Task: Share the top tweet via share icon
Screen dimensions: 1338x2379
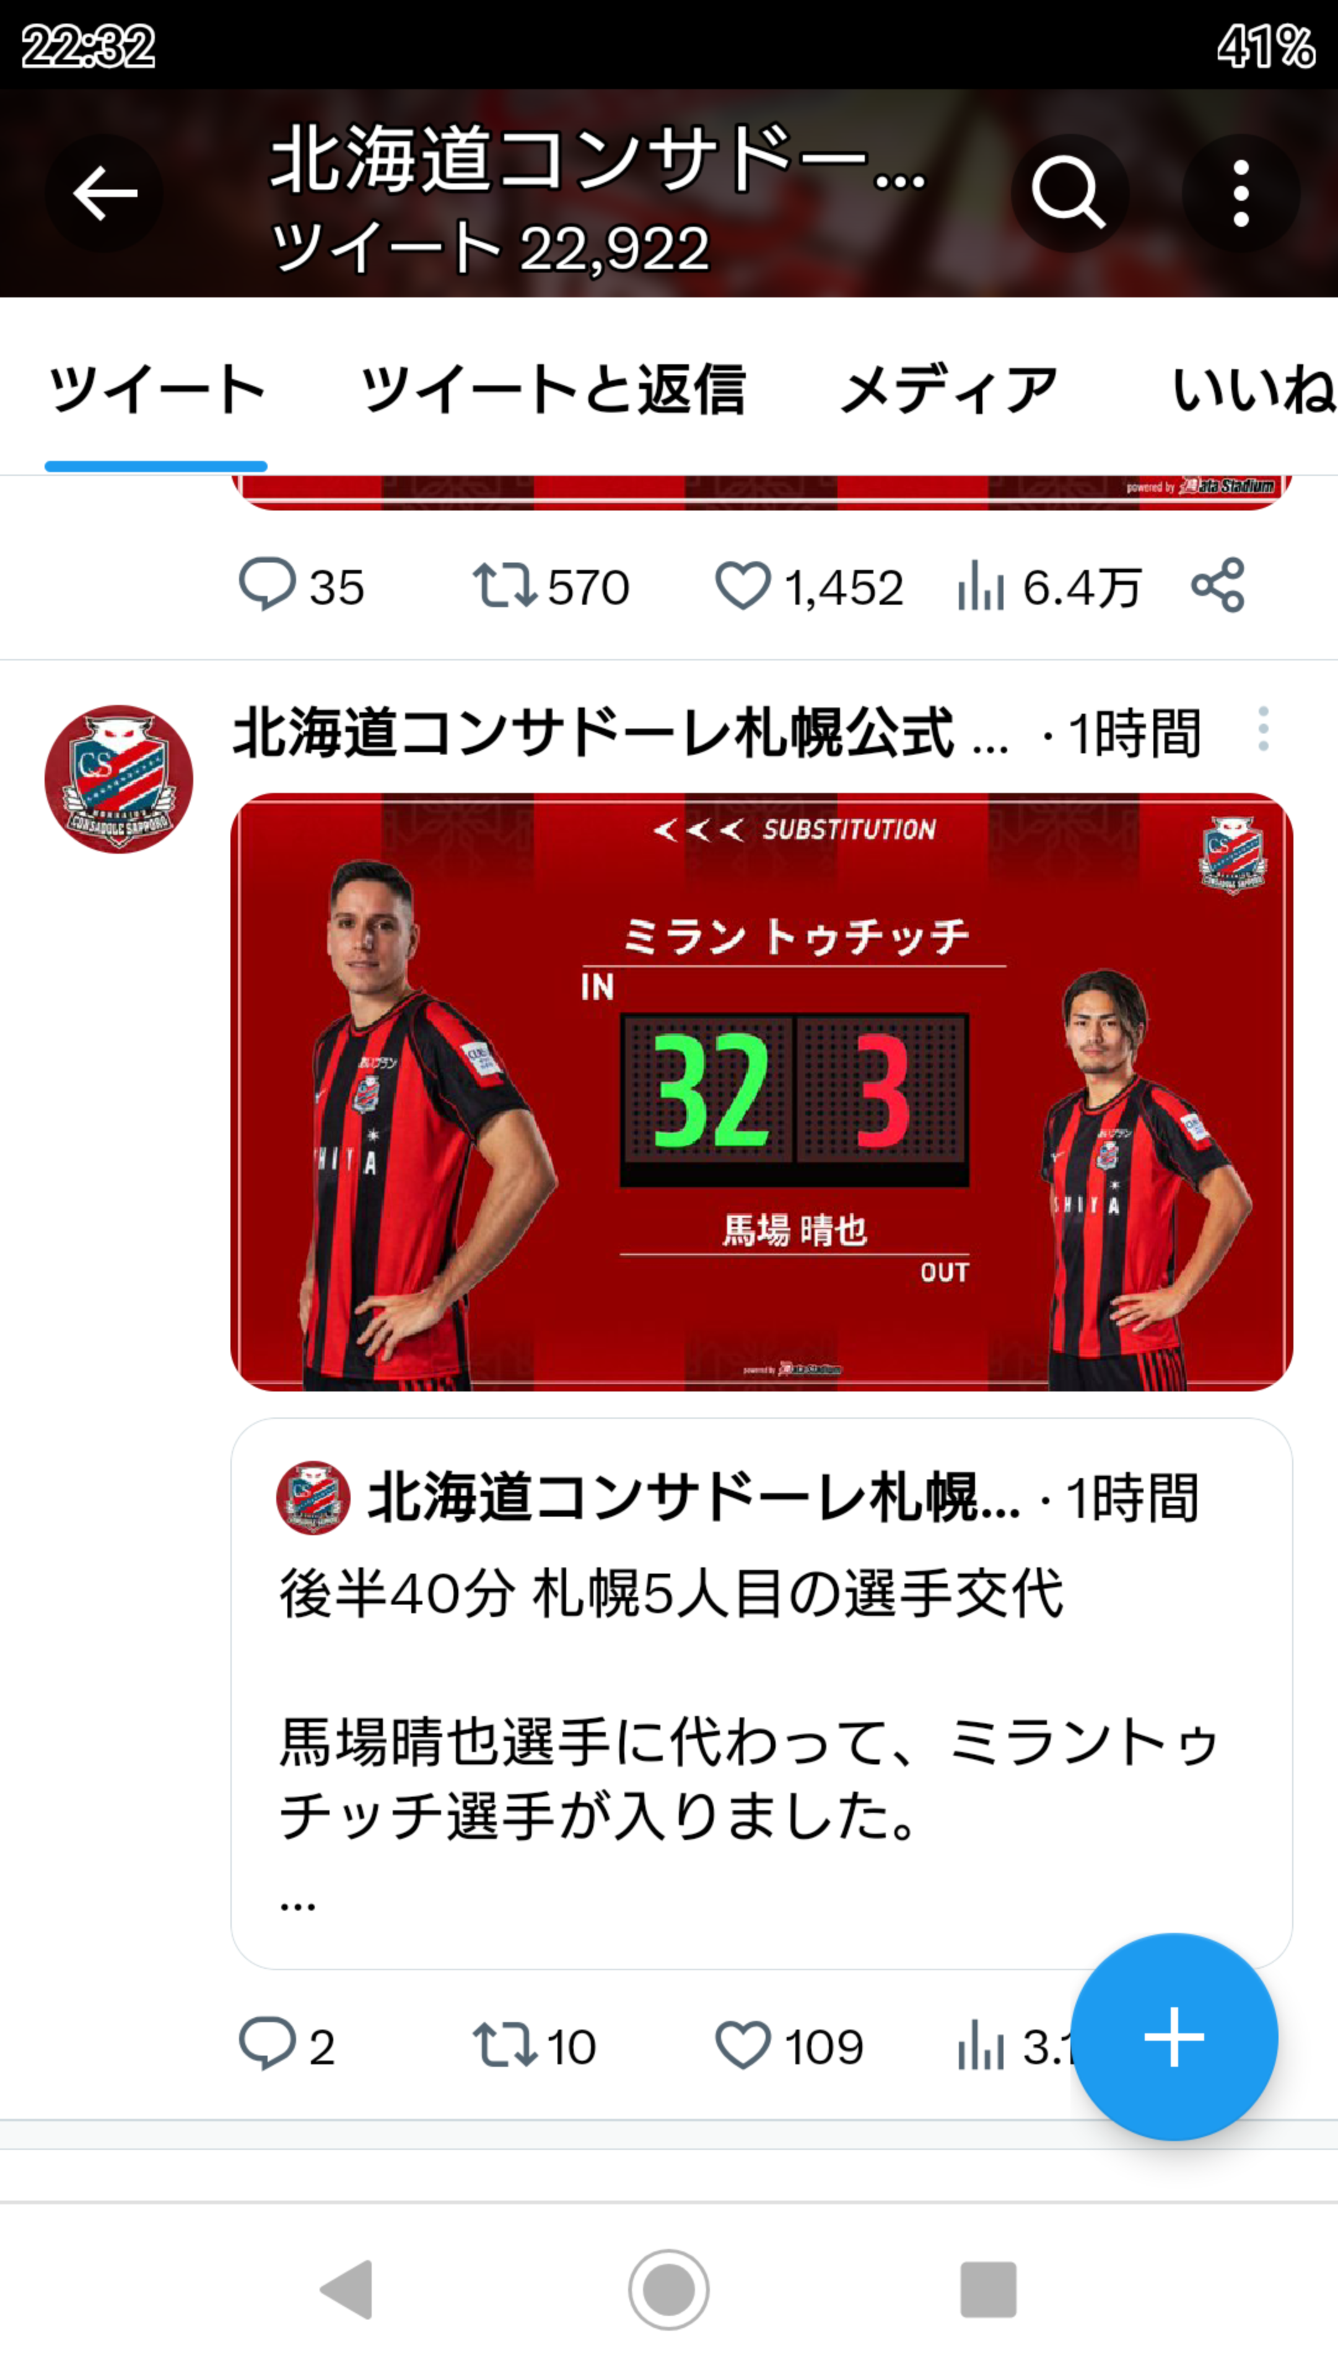Action: [x=1218, y=585]
